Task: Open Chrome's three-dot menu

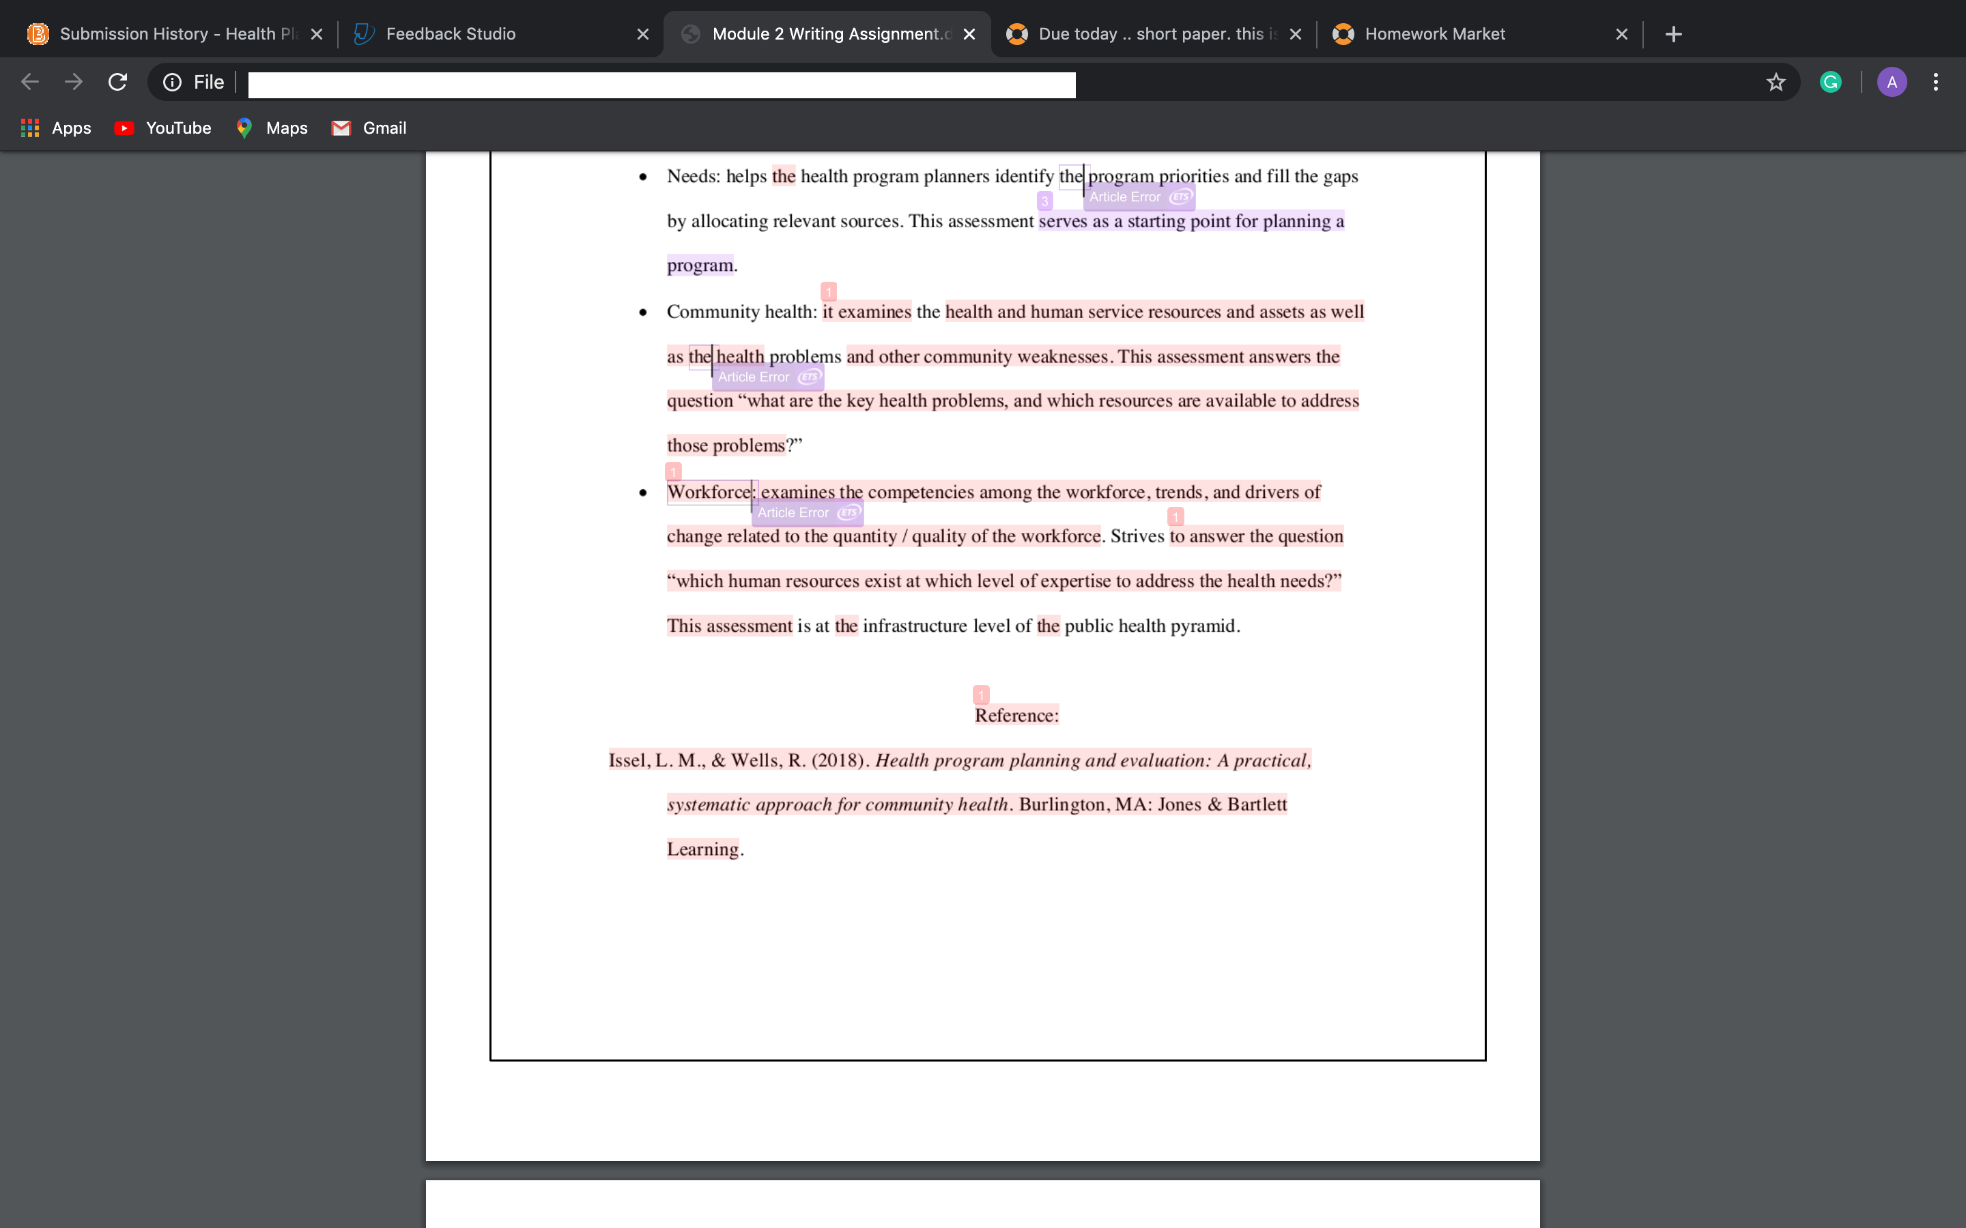Action: pyautogui.click(x=1936, y=82)
